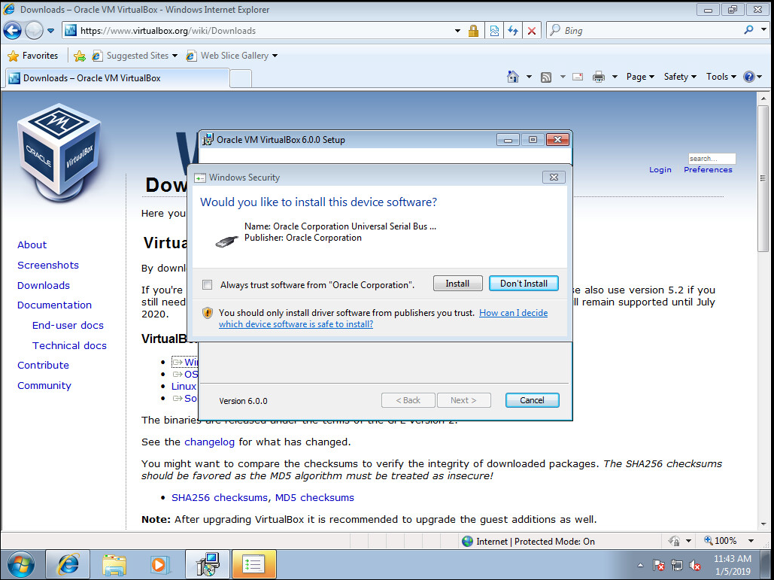774x580 pixels.
Task: Open Windows Media Player on taskbar
Action: pyautogui.click(x=160, y=564)
